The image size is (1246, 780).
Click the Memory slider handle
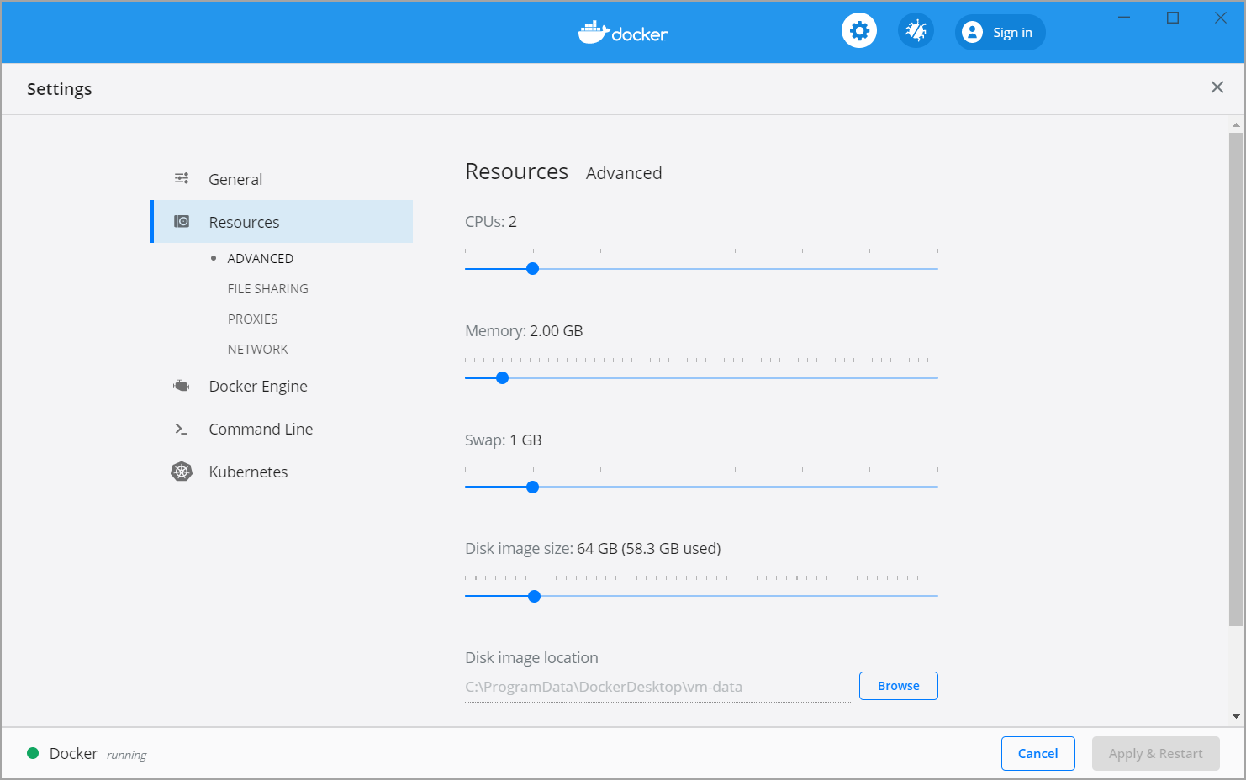[x=502, y=378]
